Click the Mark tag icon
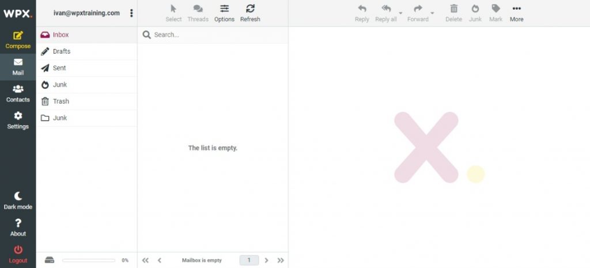The width and height of the screenshot is (590, 268). pyautogui.click(x=496, y=9)
